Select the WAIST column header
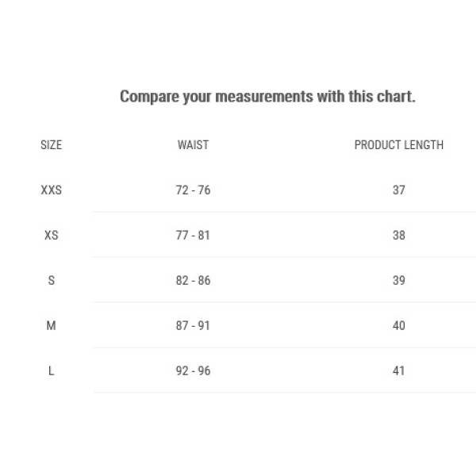The image size is (476, 476). point(193,145)
